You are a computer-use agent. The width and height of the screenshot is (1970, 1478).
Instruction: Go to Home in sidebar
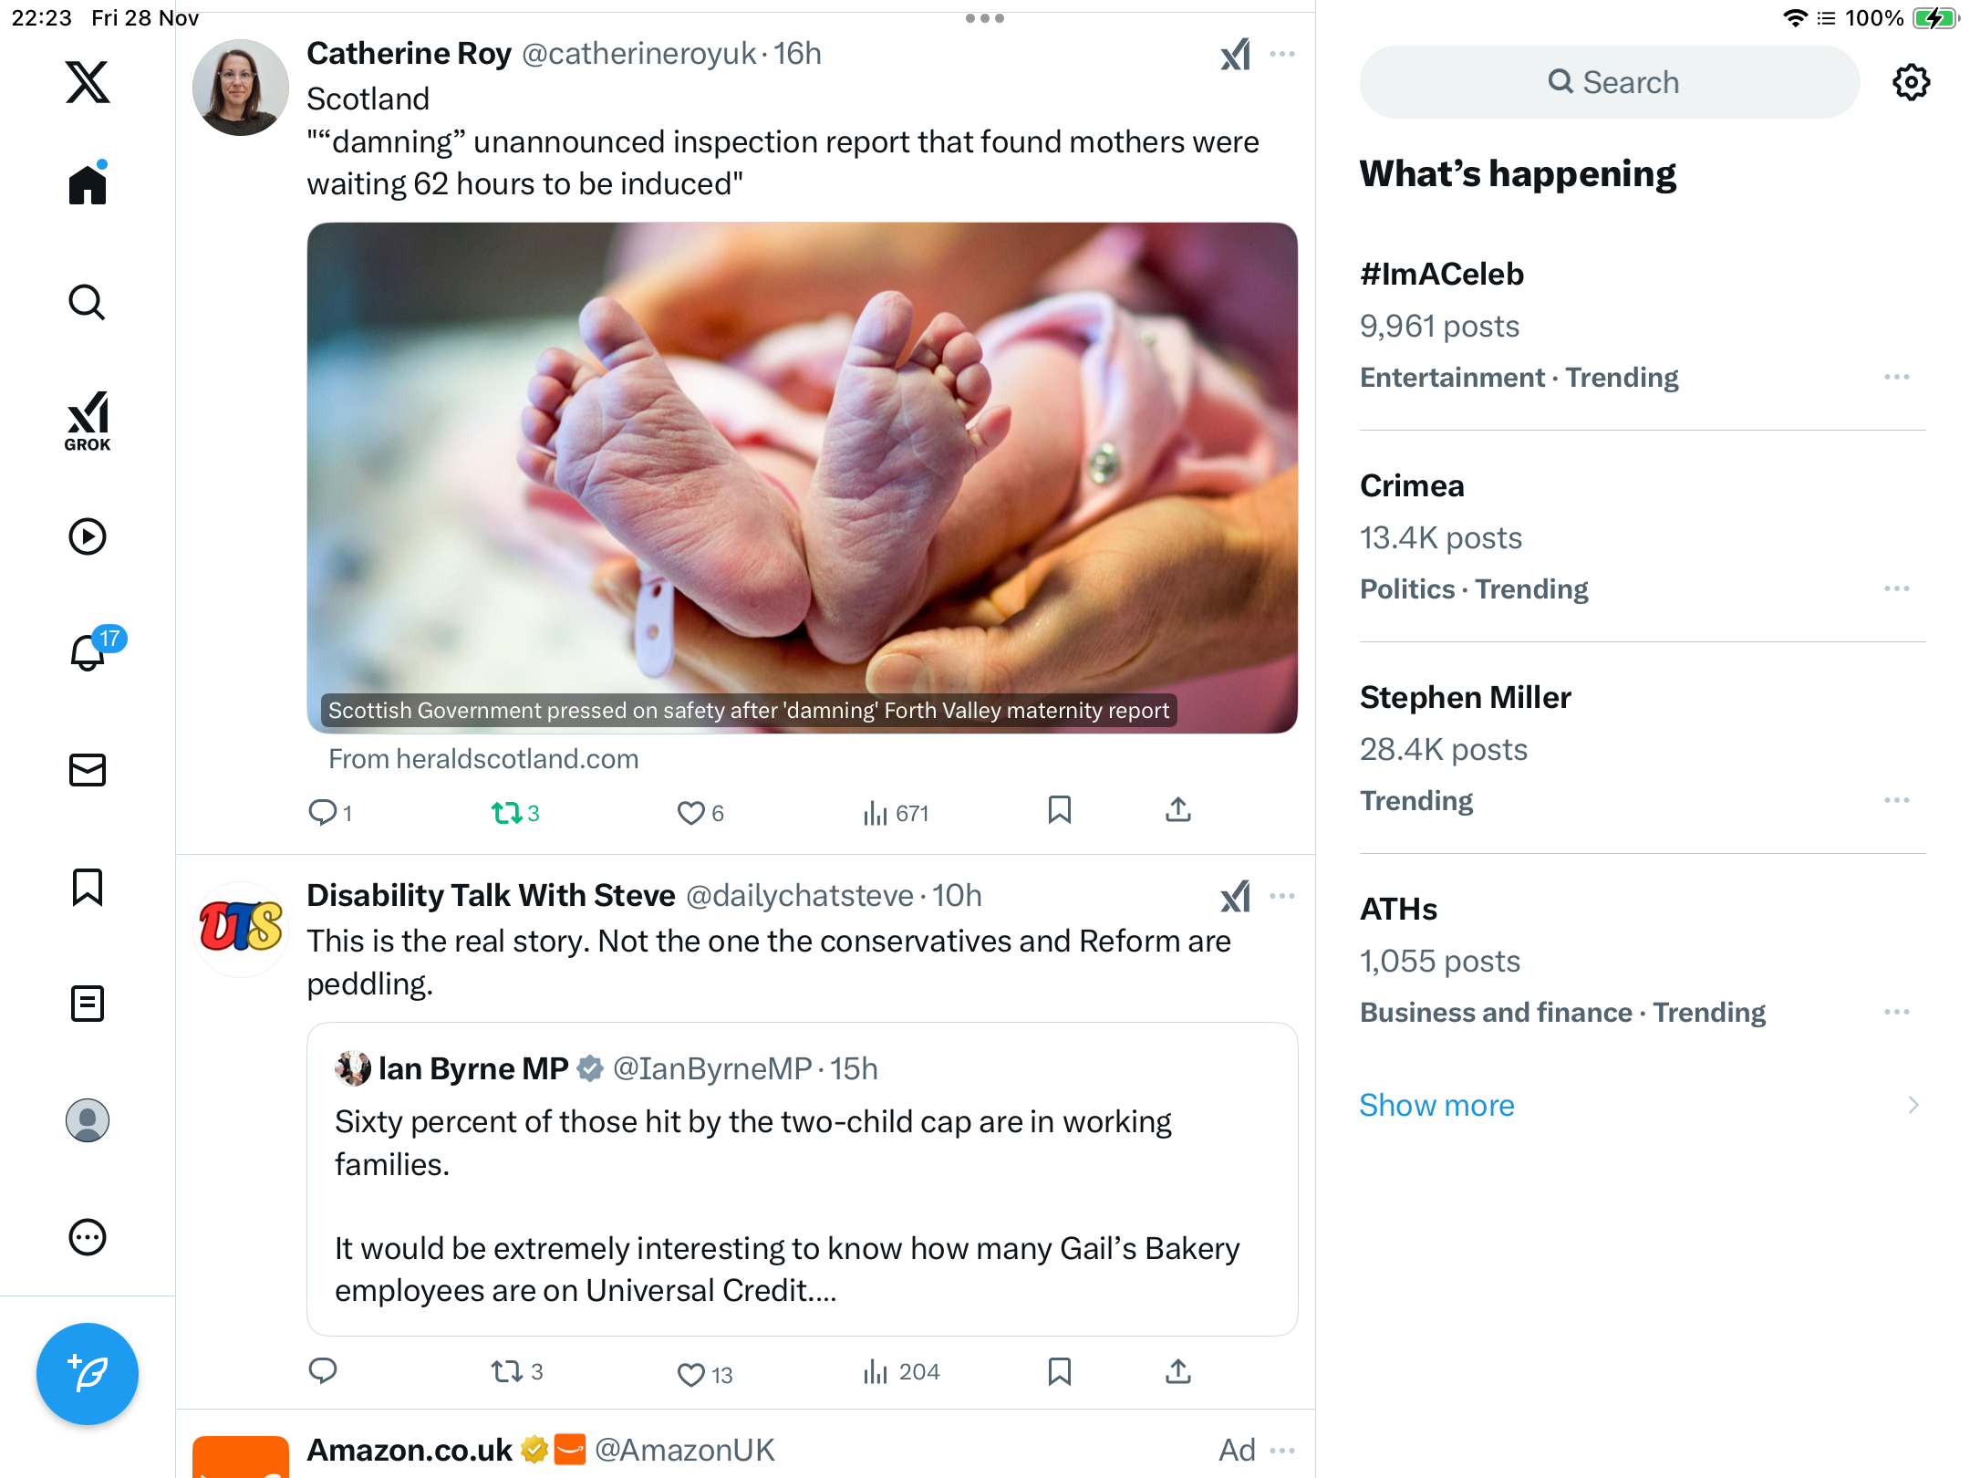tap(88, 185)
